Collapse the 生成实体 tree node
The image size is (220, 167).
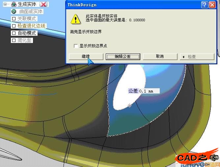[5, 4]
